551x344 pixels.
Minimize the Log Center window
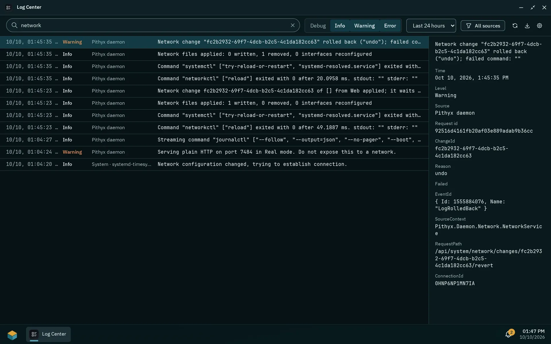(x=521, y=7)
